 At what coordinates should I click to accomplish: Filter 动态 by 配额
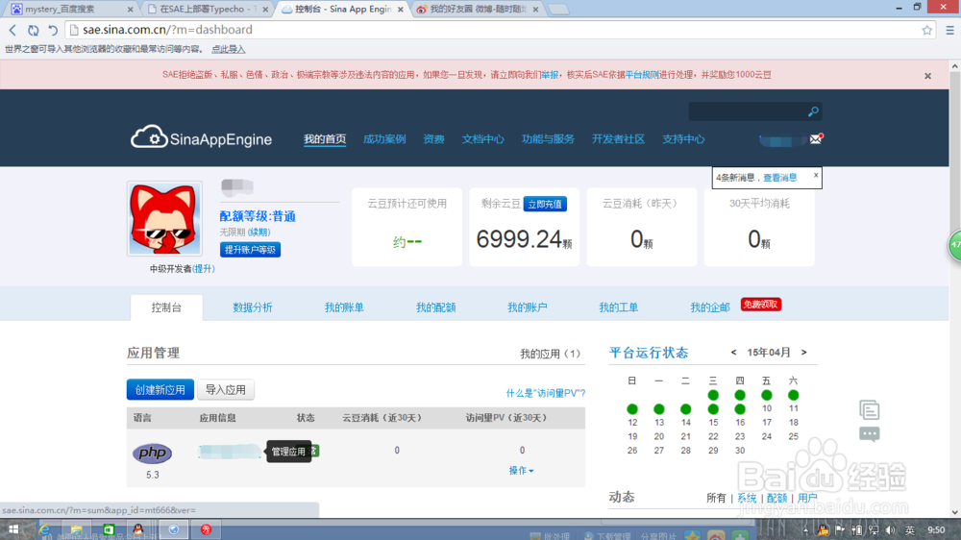pyautogui.click(x=776, y=499)
